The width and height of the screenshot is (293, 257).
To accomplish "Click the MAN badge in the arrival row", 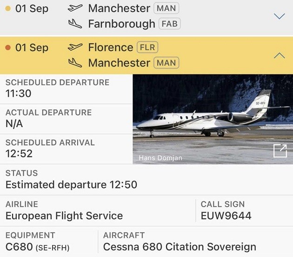I will click(x=166, y=62).
